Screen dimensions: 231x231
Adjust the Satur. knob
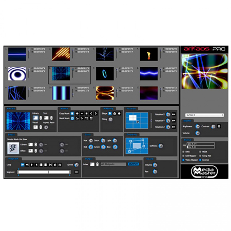coord(103,141)
